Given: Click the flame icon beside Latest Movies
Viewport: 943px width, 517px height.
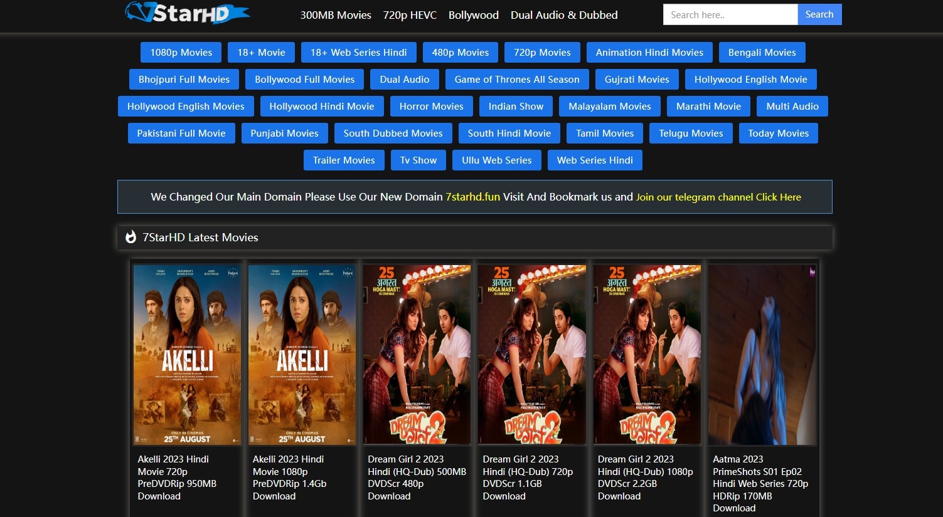Looking at the screenshot, I should pos(131,237).
